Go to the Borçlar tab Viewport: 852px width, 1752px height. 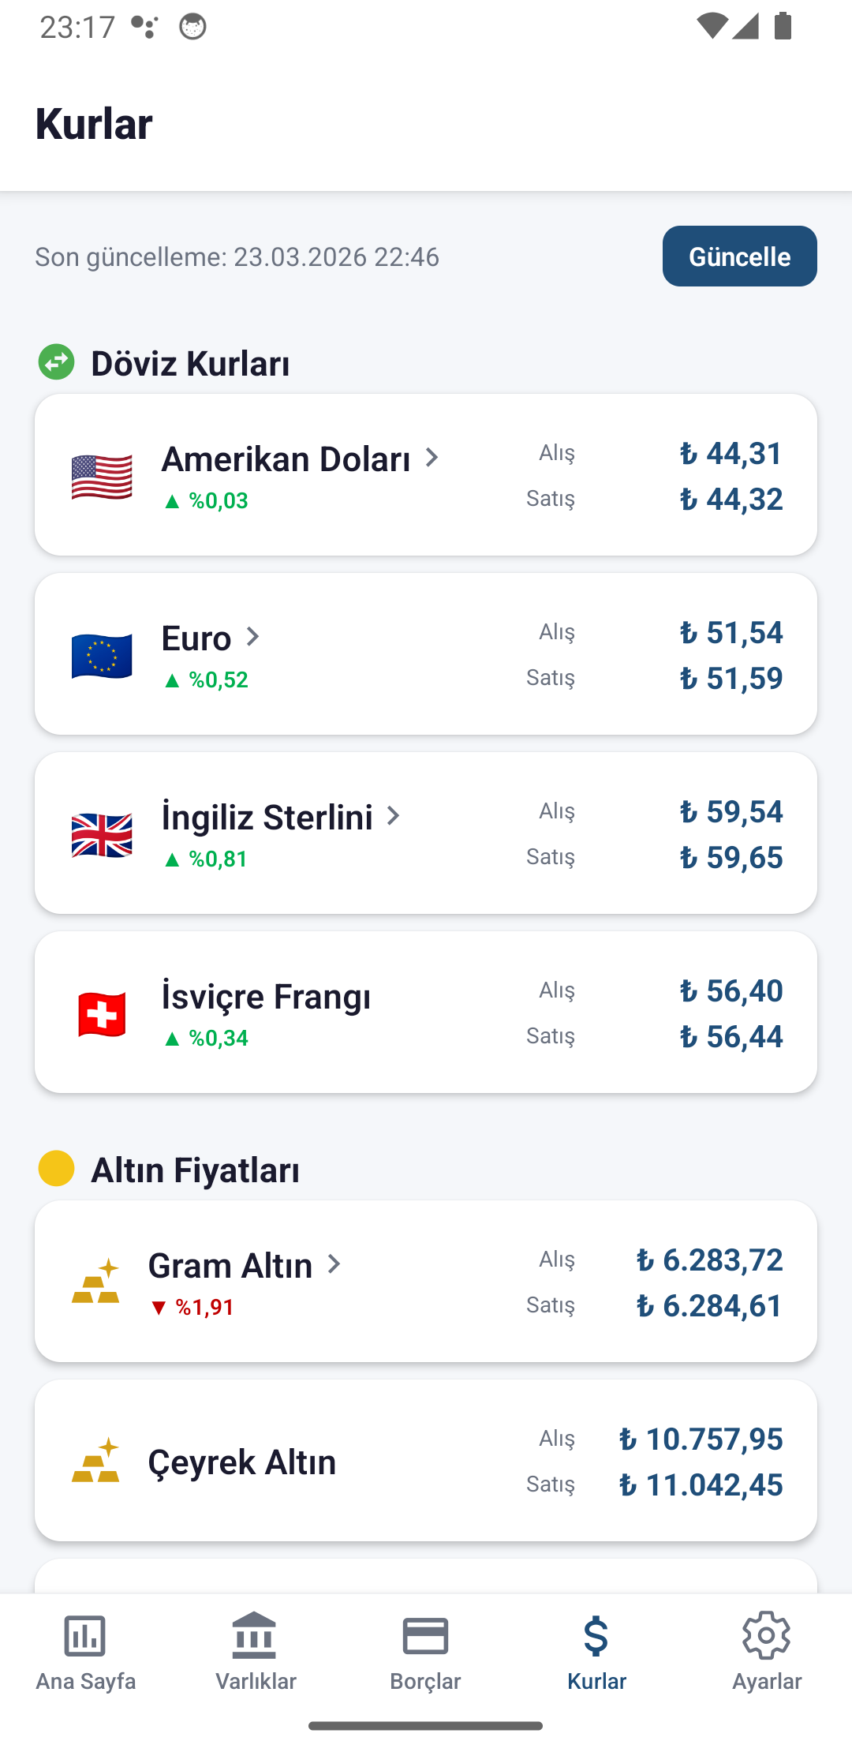tap(426, 1651)
